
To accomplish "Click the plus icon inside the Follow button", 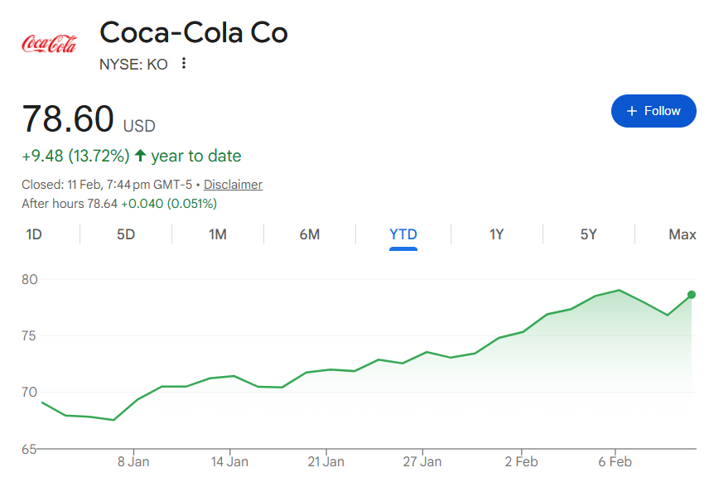I will click(x=633, y=110).
